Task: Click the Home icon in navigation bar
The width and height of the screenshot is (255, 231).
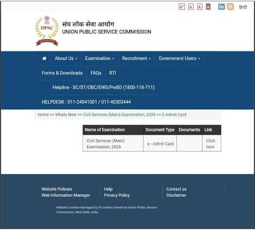Action: [44, 59]
